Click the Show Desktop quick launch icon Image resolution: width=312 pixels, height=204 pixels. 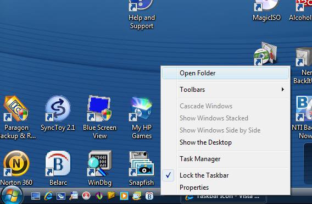36,196
